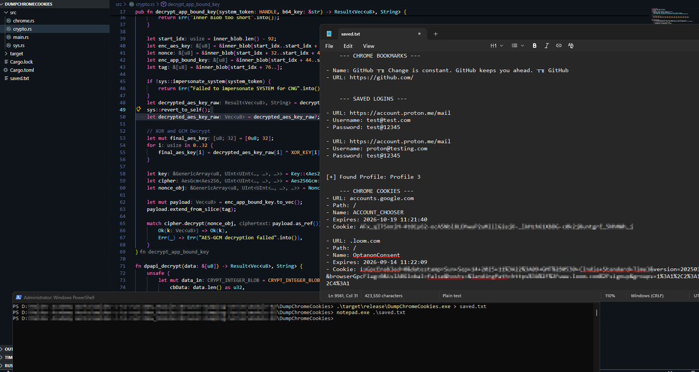Open Notepad Edit menu
Image resolution: width=699 pixels, height=372 pixels.
pyautogui.click(x=348, y=46)
